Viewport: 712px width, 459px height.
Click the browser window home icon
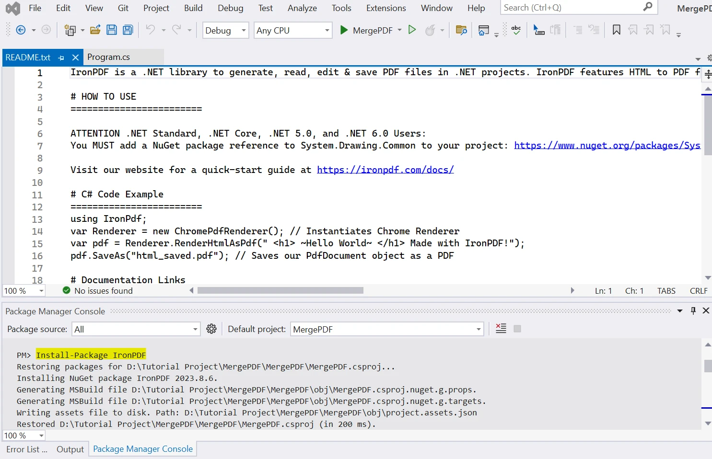(484, 30)
